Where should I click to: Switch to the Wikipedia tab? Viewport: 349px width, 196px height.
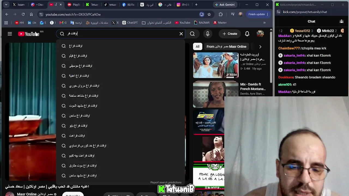pos(147,5)
